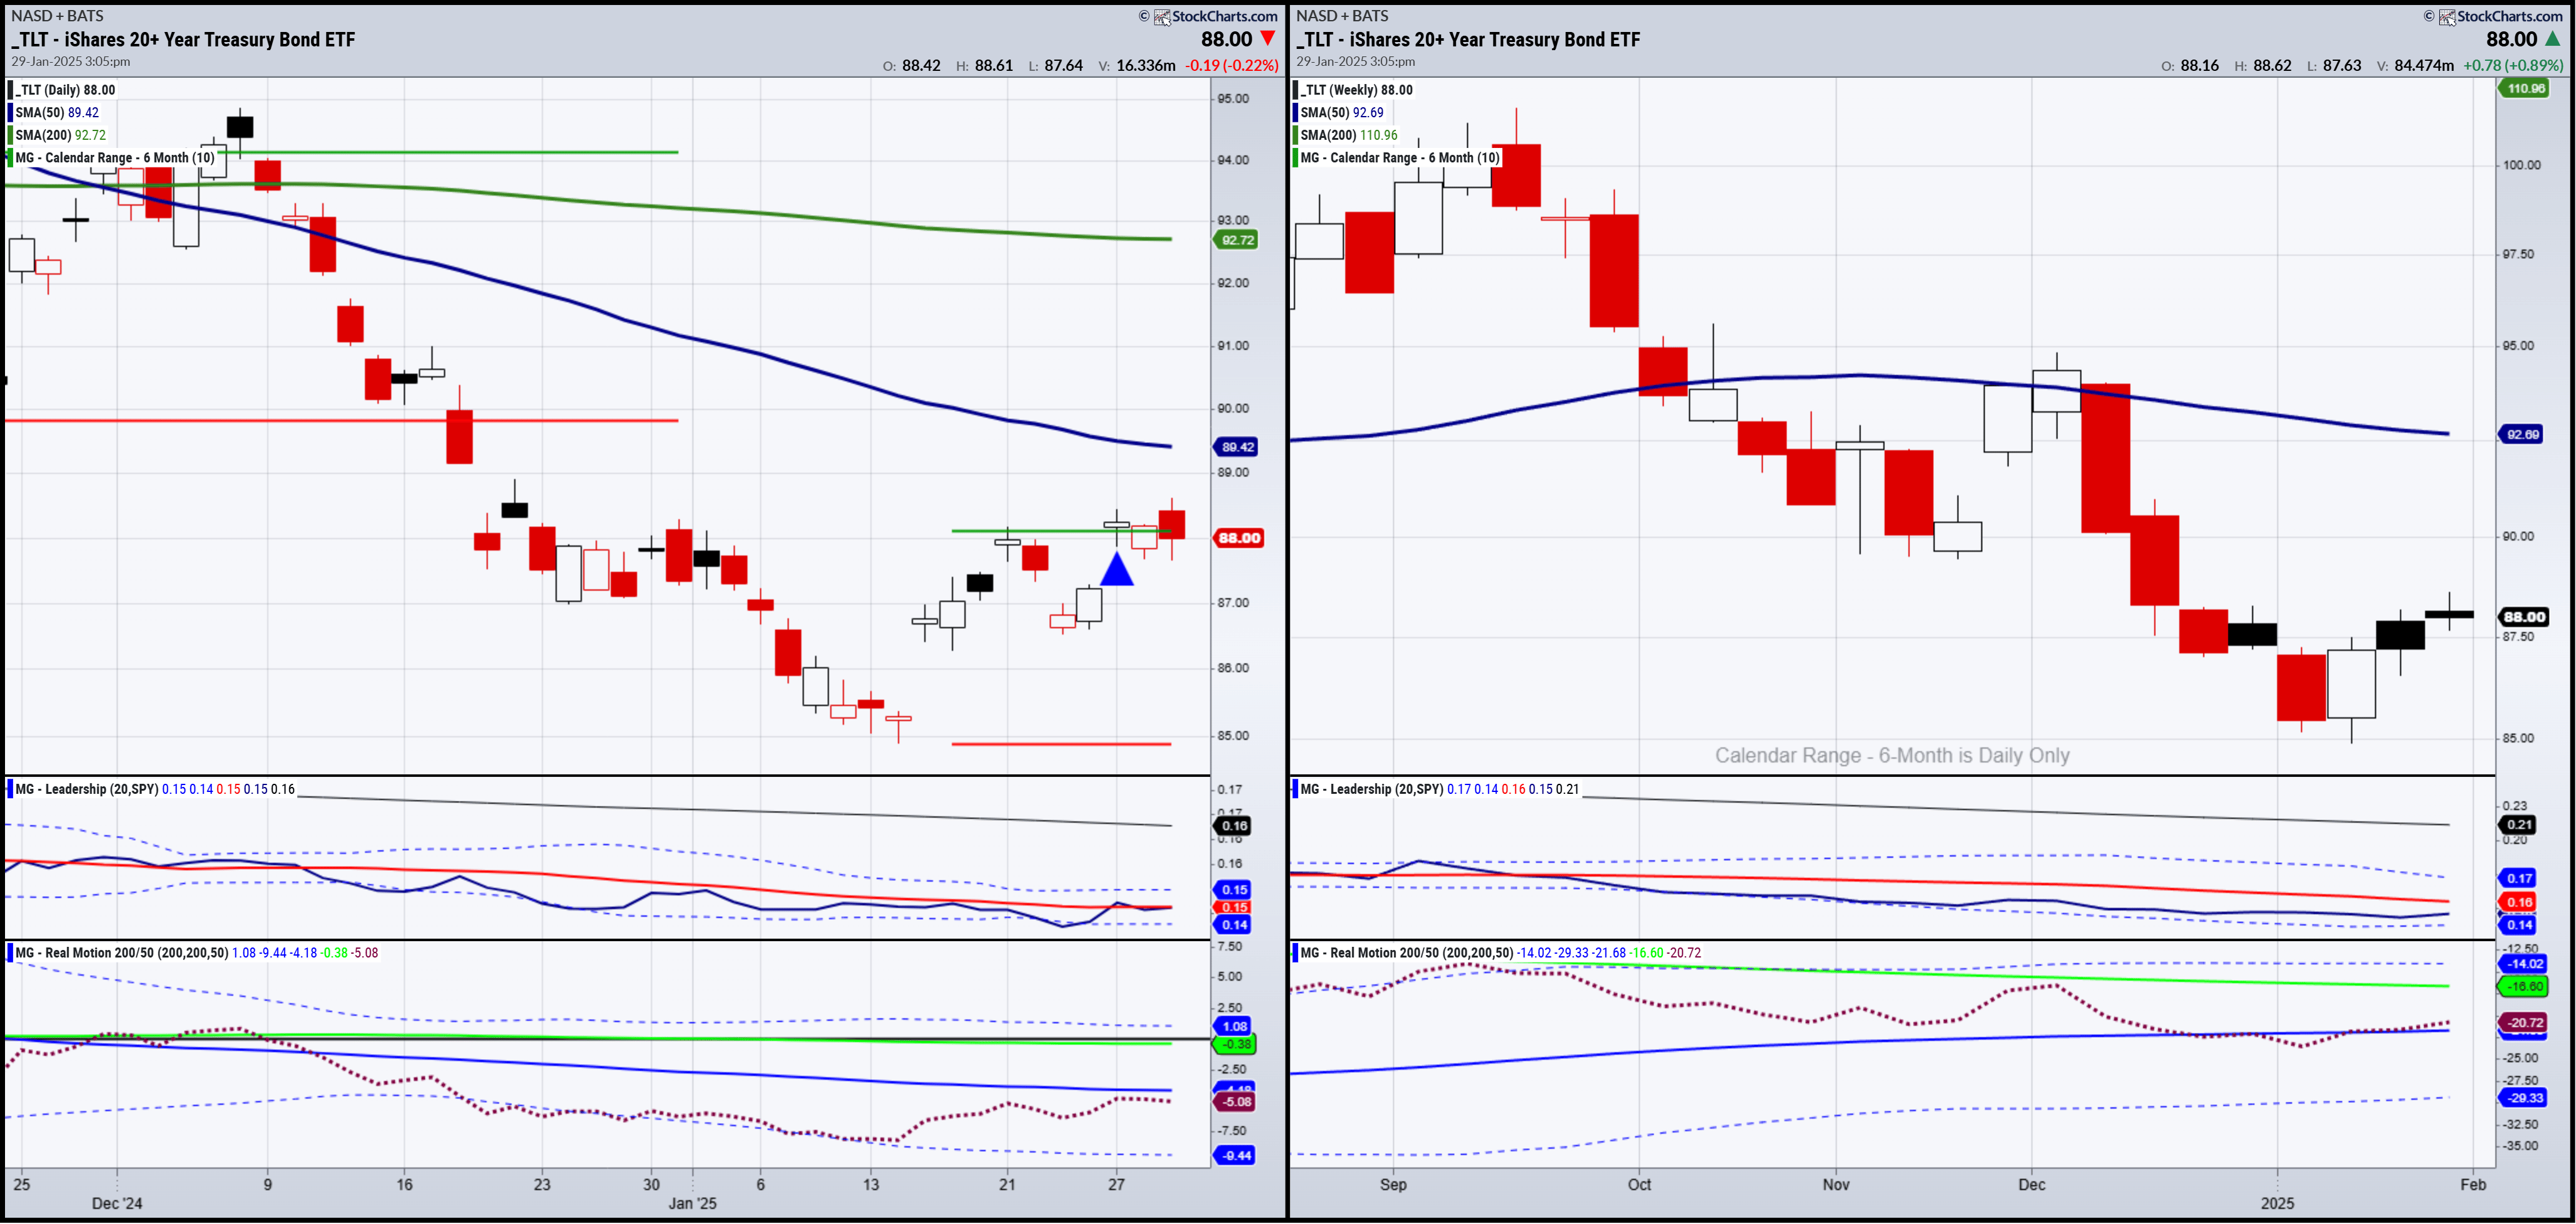Click the daily 'SMA(200) 92.72' legend text

(x=60, y=135)
